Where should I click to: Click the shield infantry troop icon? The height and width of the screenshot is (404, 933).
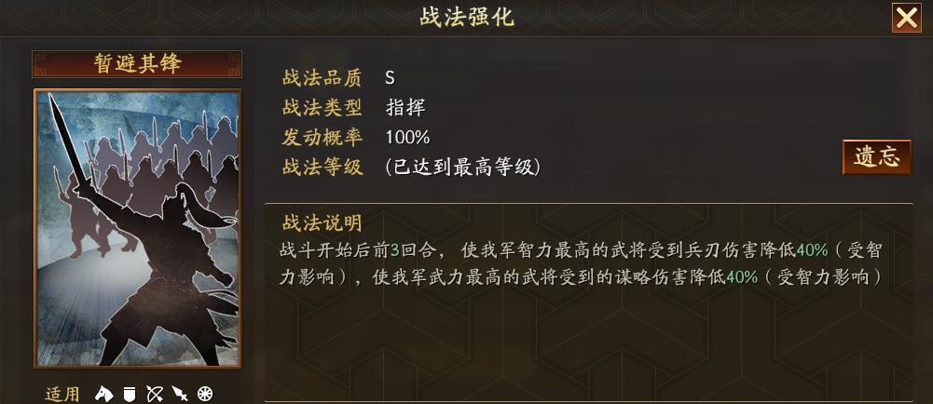(130, 394)
